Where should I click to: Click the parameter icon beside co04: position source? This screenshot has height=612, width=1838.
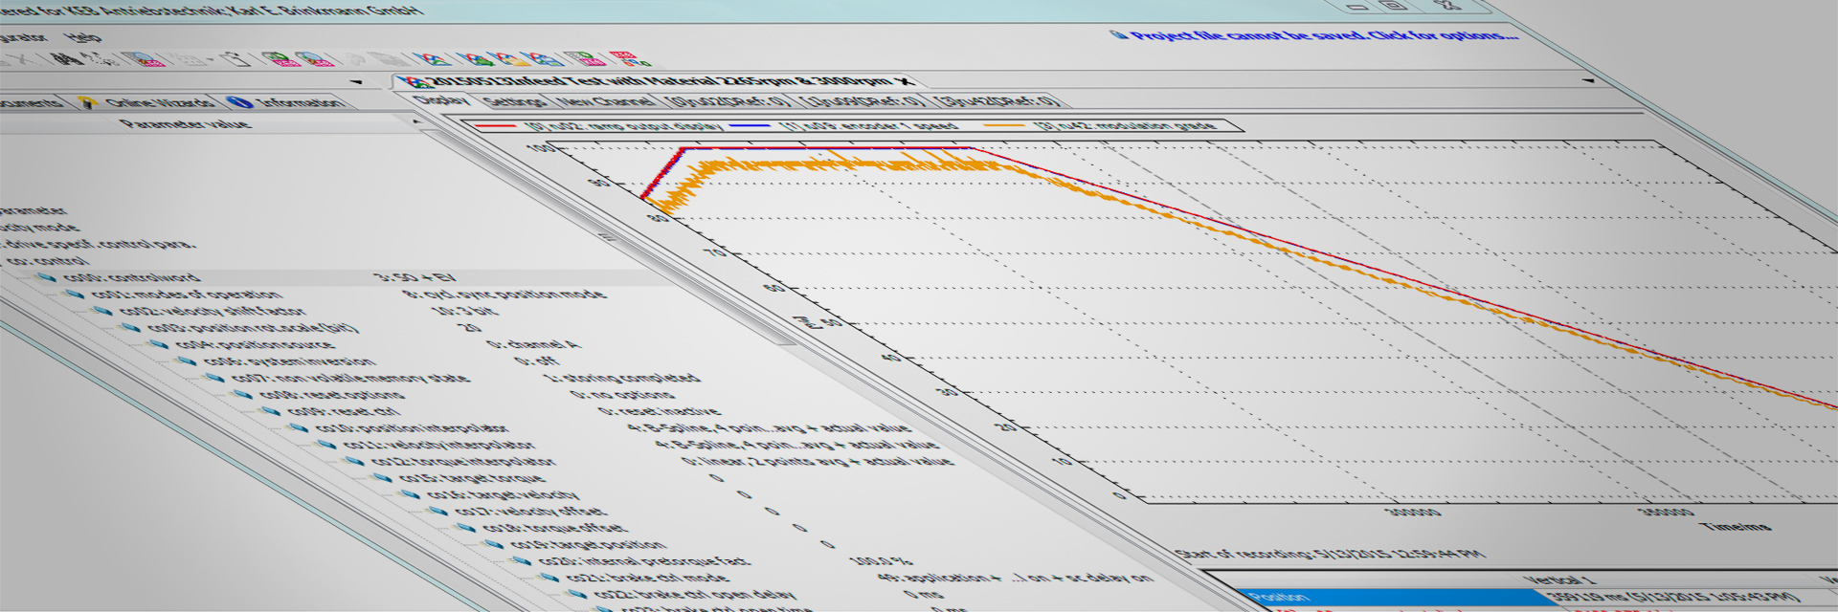coord(158,344)
